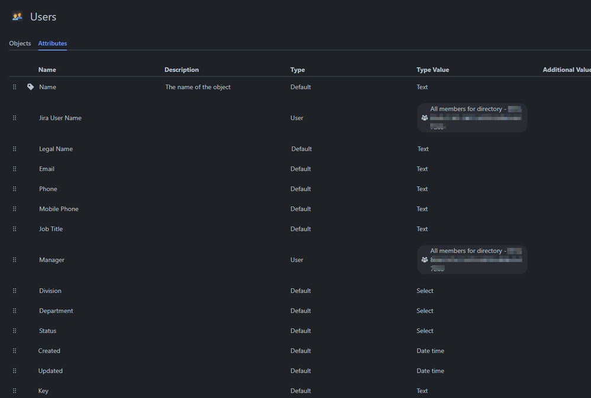The height and width of the screenshot is (398, 591).
Task: Click the Type column header
Action: tap(298, 70)
